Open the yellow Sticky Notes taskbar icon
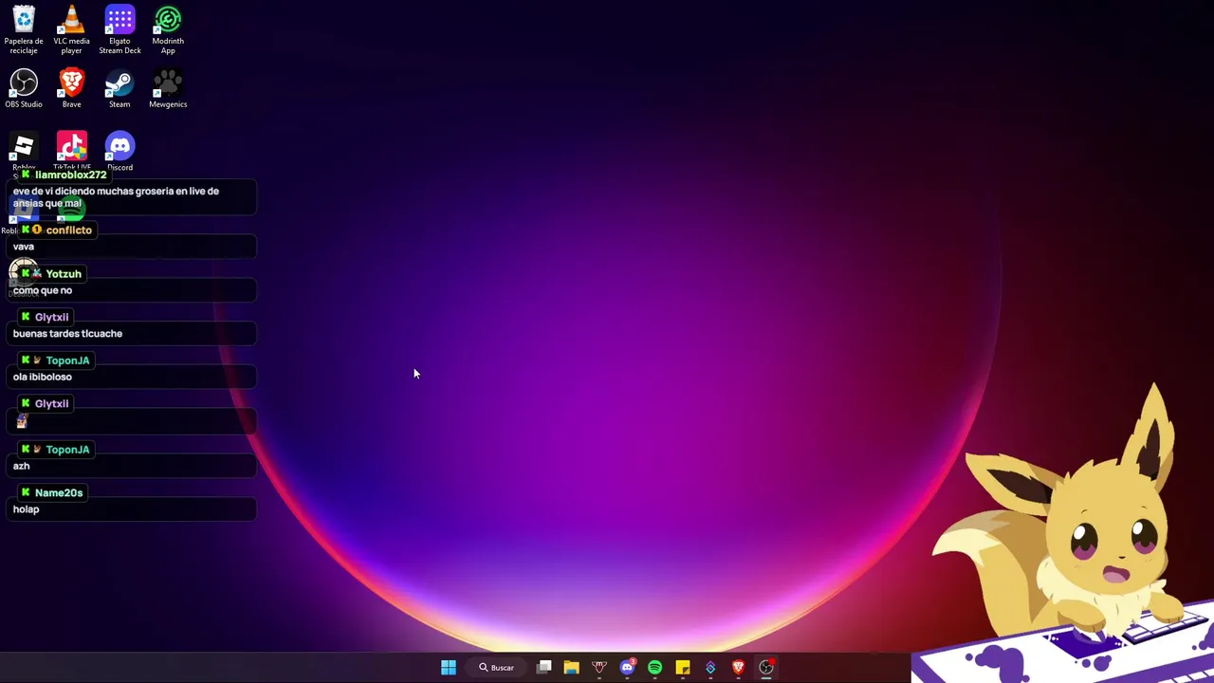The width and height of the screenshot is (1214, 683). (x=682, y=668)
